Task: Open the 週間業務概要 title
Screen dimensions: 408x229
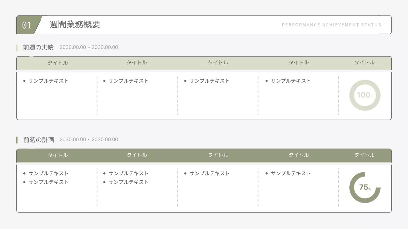Action: click(74, 24)
